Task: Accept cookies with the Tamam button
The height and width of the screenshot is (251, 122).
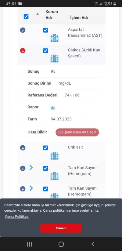Action: coord(61,228)
